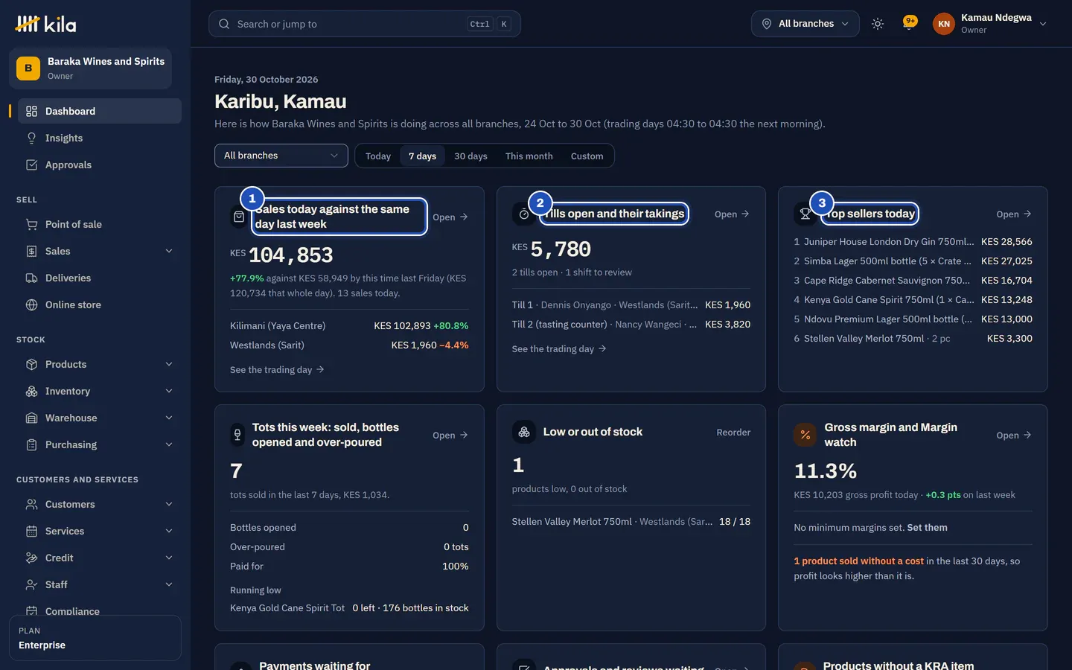
Task: Open the Insights lightbulb icon
Action: coord(31,138)
